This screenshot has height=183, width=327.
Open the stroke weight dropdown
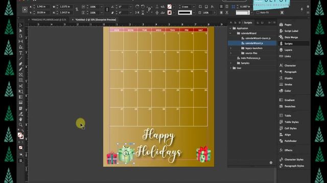(194, 7)
